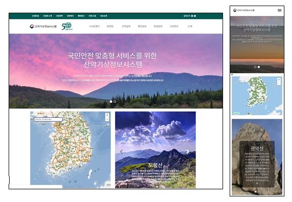The width and height of the screenshot is (292, 202).
Task: Open the 관악산 card in the mobile view
Action: [257, 157]
